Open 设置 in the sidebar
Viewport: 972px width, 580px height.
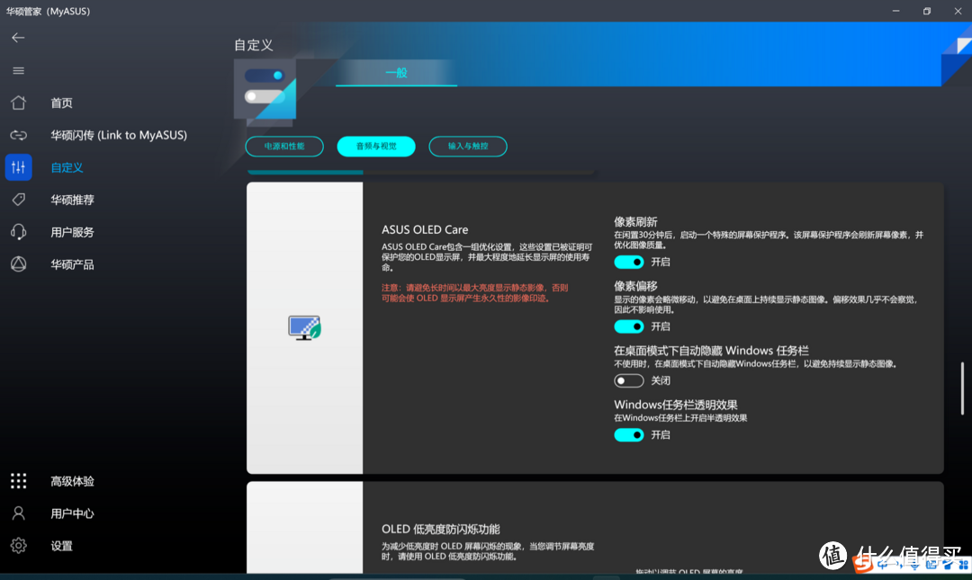click(x=61, y=546)
